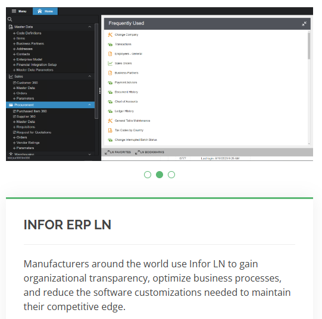Click the Payment Advices icon

pyautogui.click(x=110, y=83)
